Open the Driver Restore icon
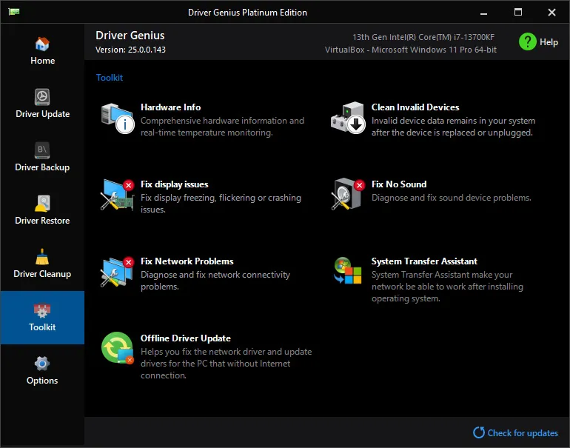 click(42, 204)
